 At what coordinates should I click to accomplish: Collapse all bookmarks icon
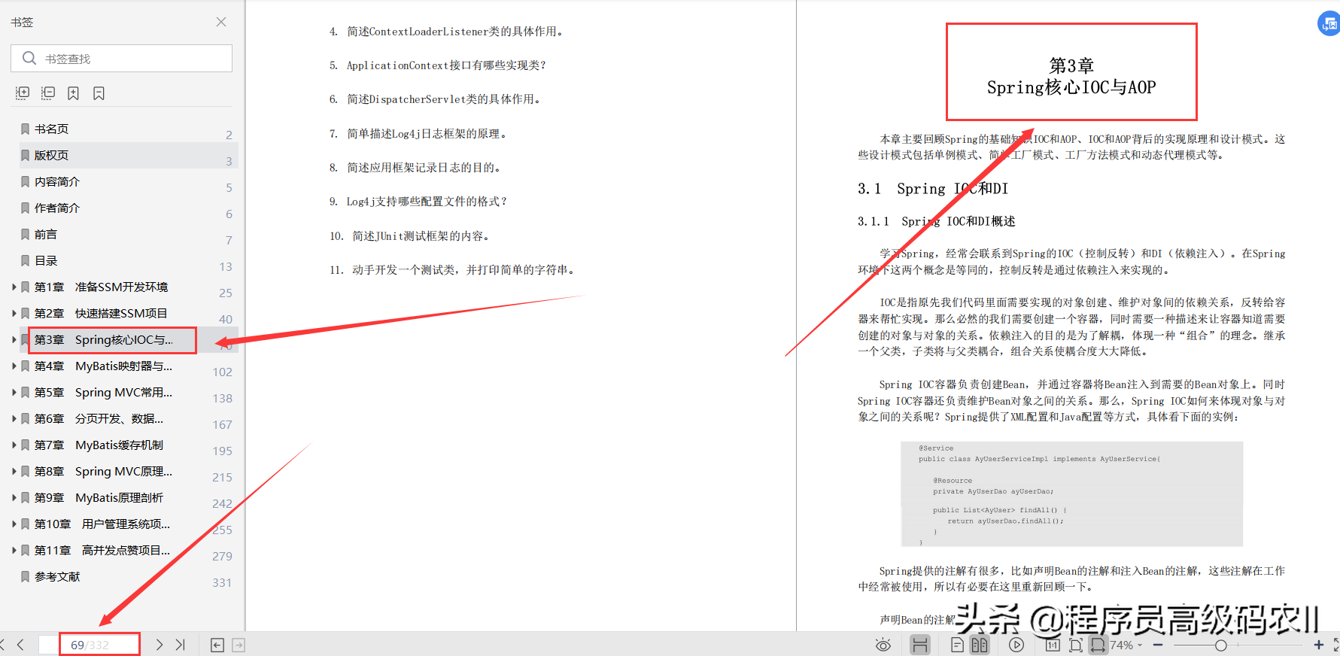(x=48, y=93)
